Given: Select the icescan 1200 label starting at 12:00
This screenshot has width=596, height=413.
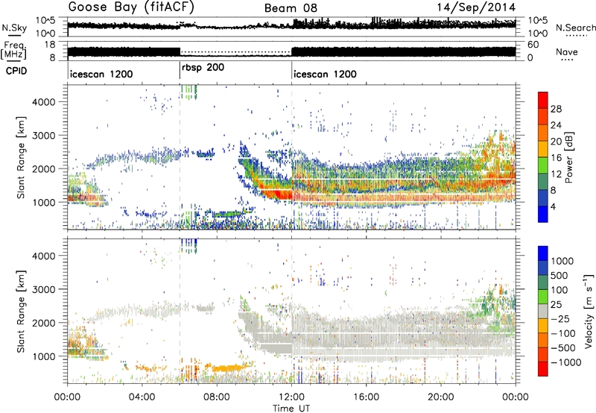Looking at the screenshot, I should tap(325, 74).
